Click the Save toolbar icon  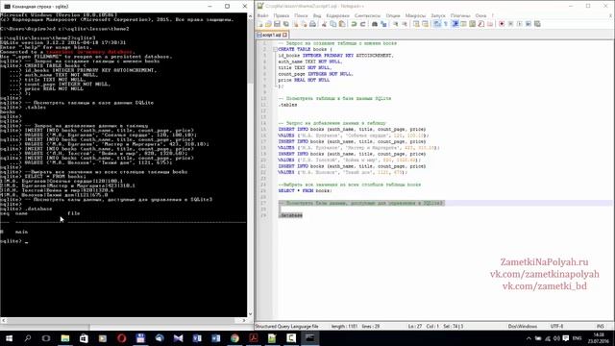278,24
